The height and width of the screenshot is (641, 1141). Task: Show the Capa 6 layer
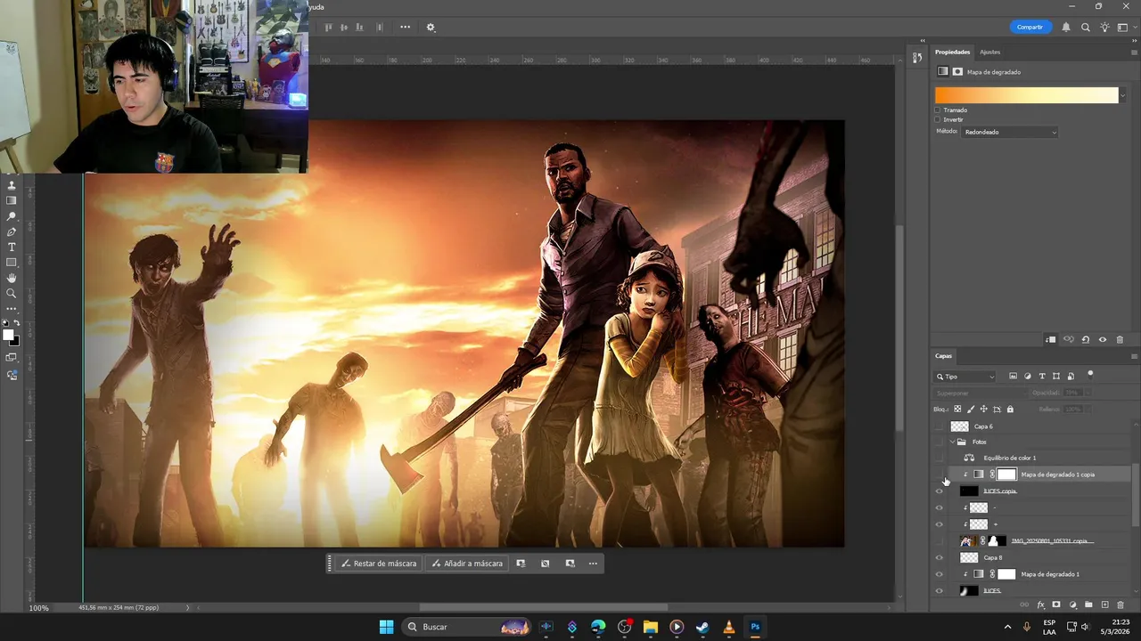tap(939, 426)
